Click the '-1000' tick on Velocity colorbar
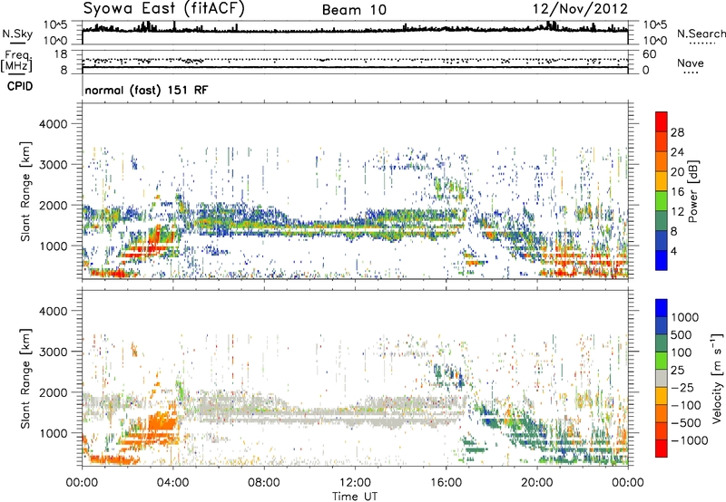The height and width of the screenshot is (502, 726). [690, 440]
